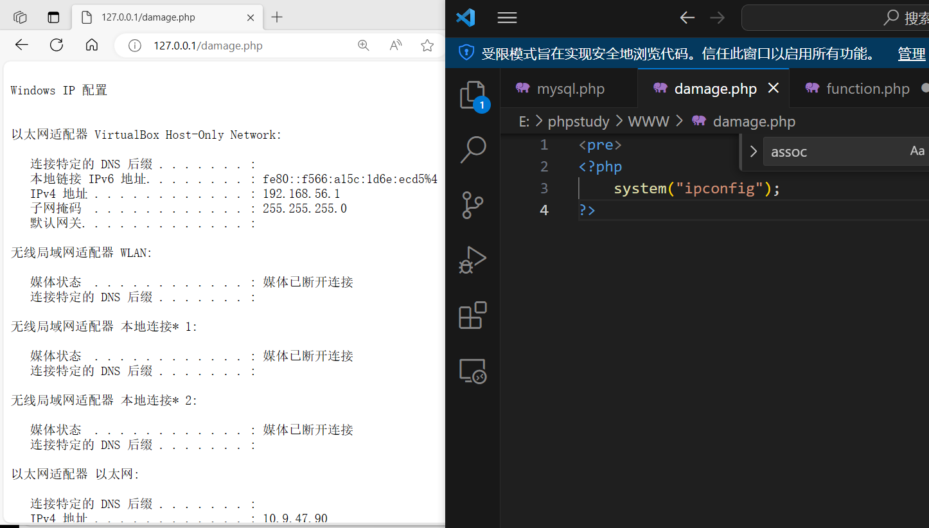Click the system("ipconfig") code line

696,189
